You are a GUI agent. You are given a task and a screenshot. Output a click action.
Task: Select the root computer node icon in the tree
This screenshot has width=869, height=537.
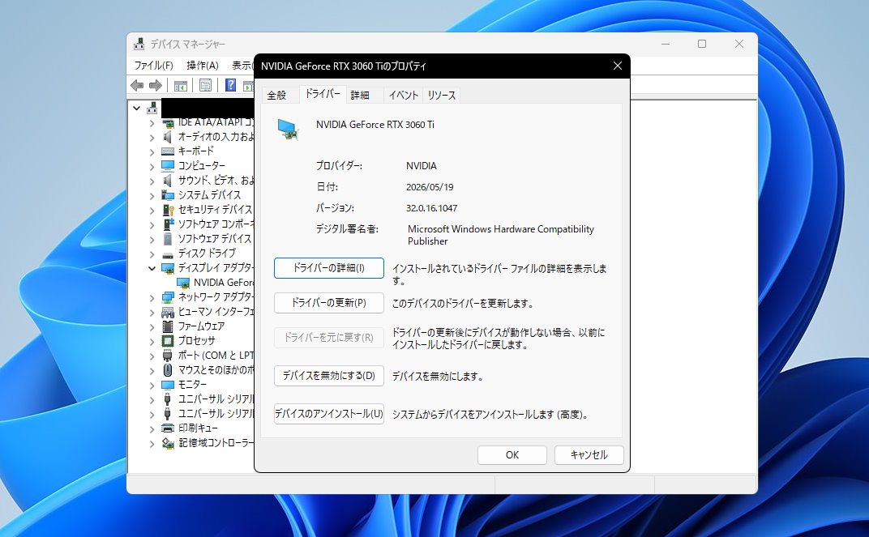click(152, 108)
